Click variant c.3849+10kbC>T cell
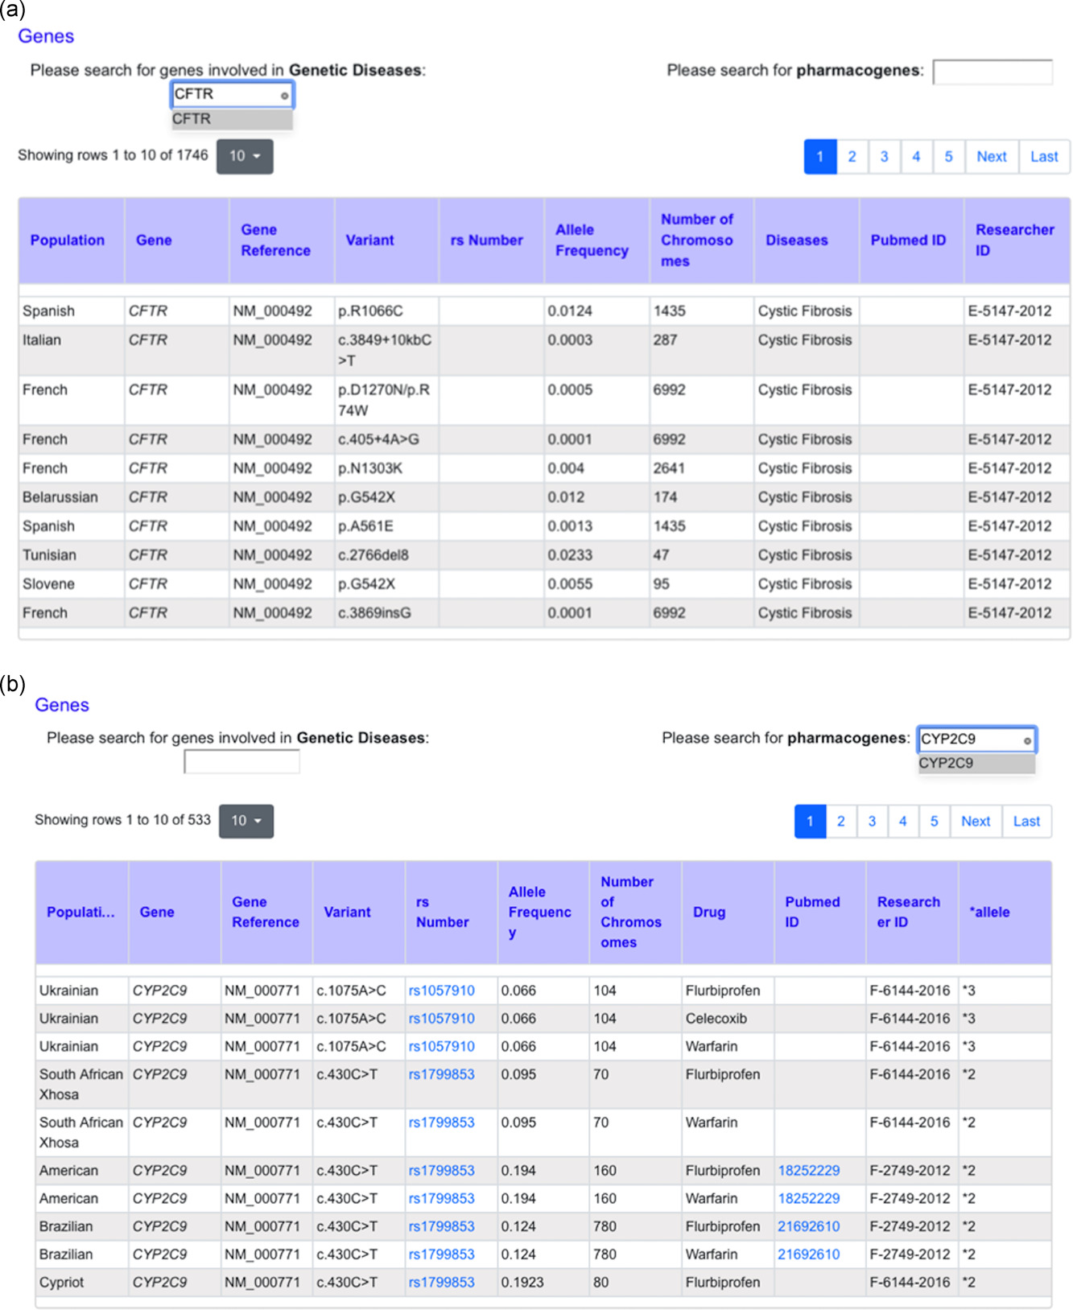This screenshot has width=1073, height=1310. click(386, 350)
